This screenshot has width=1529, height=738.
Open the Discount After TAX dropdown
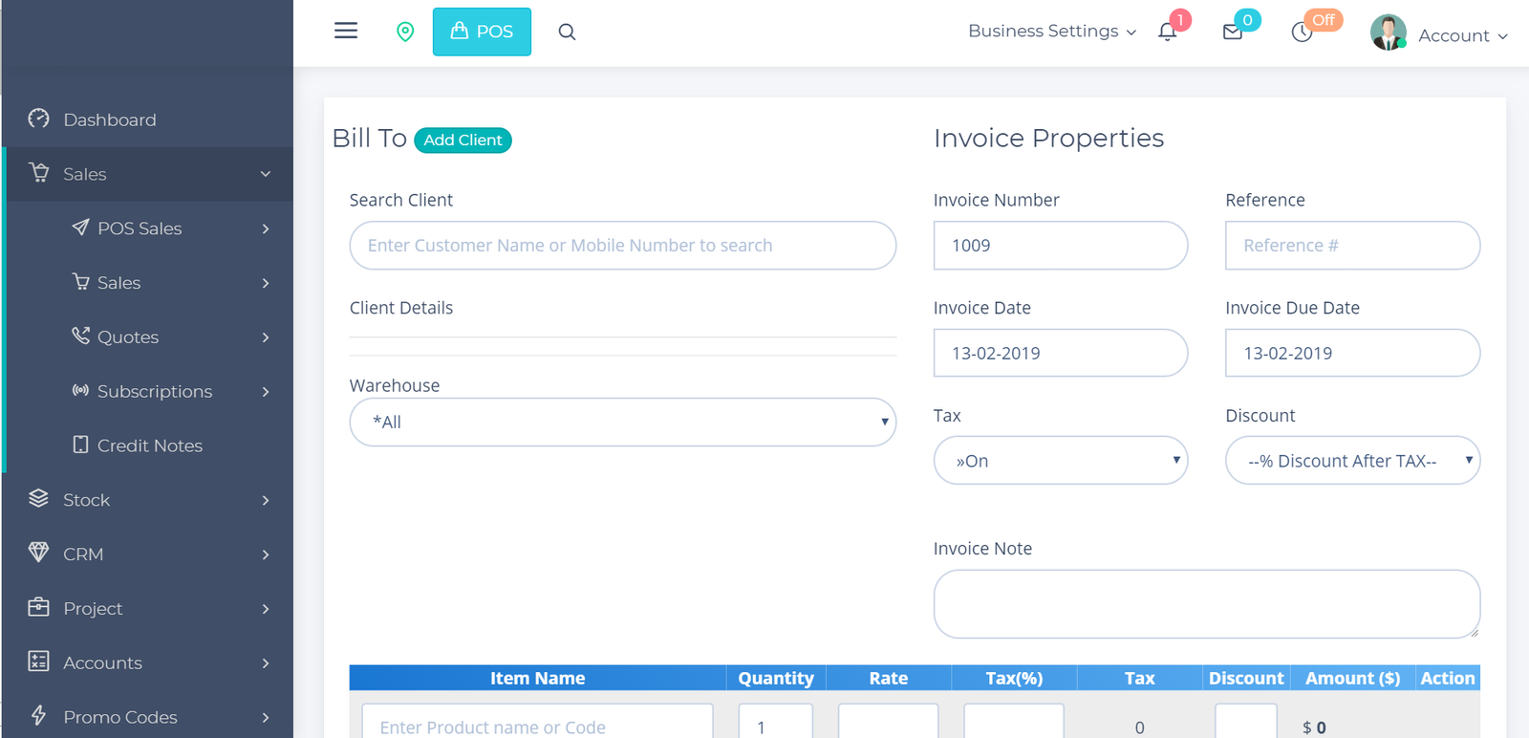(x=1352, y=461)
